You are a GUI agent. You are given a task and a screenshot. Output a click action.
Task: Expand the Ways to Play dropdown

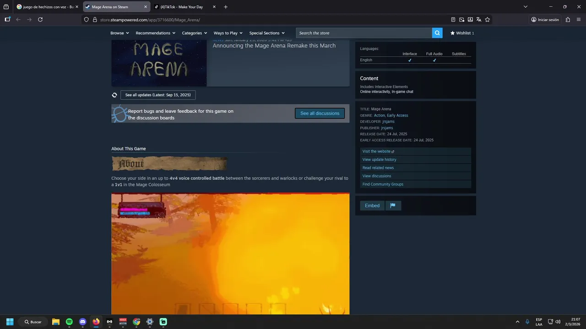228,33
